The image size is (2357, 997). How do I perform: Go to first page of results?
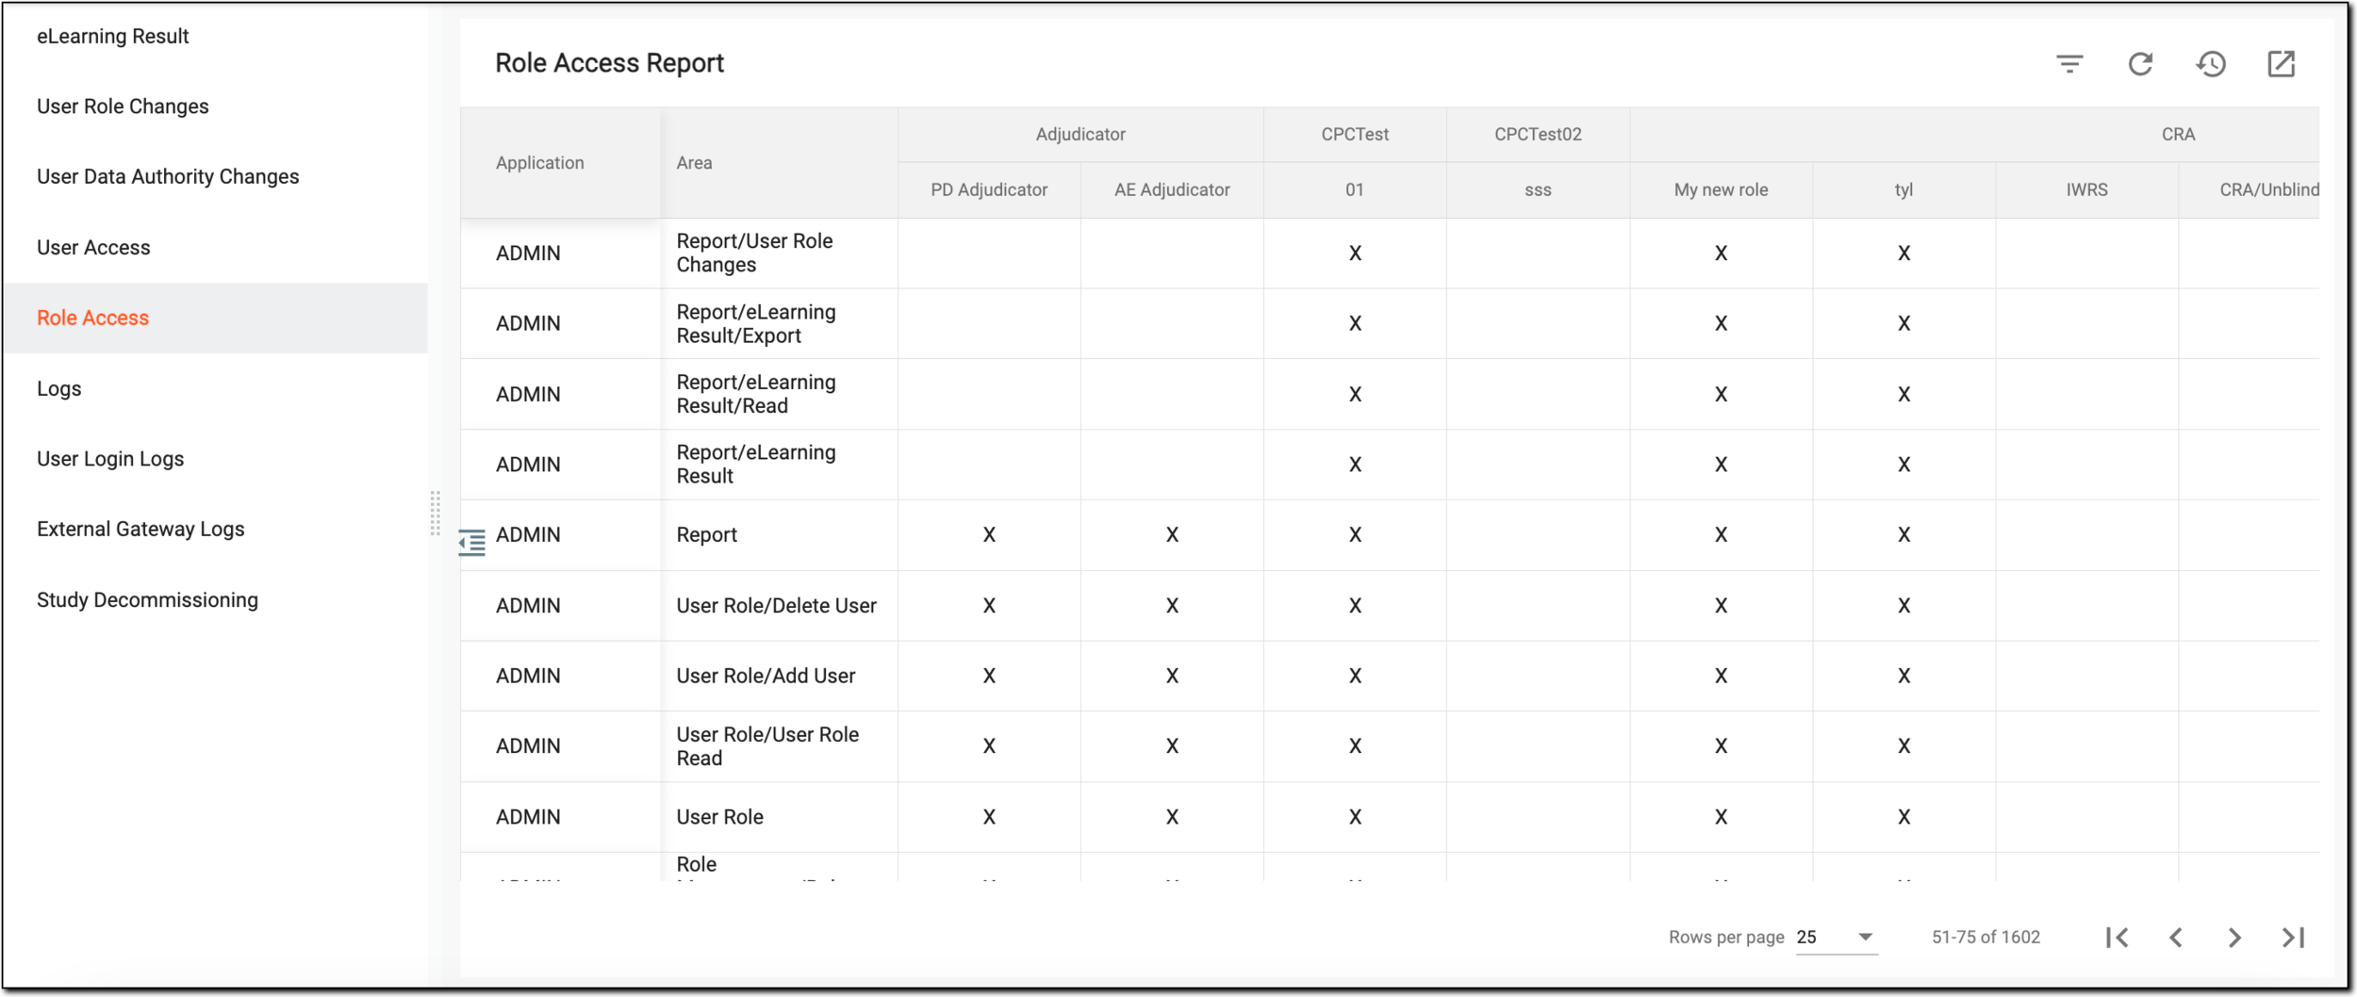point(2118,938)
